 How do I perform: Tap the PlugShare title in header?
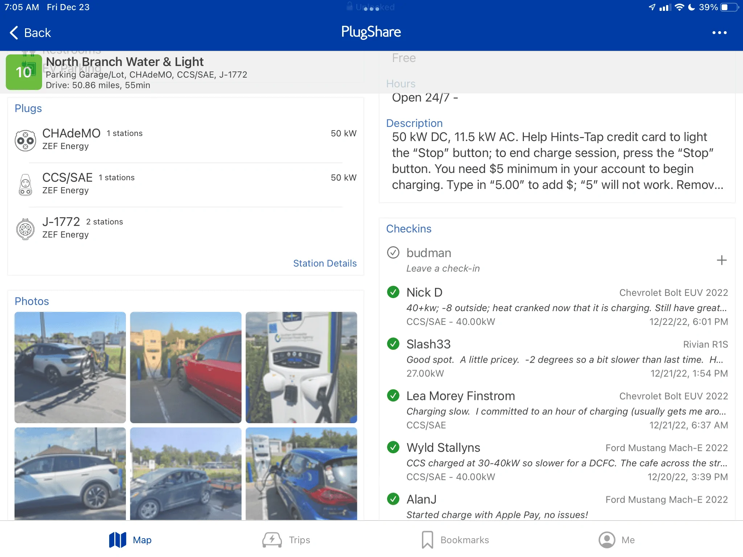click(371, 32)
